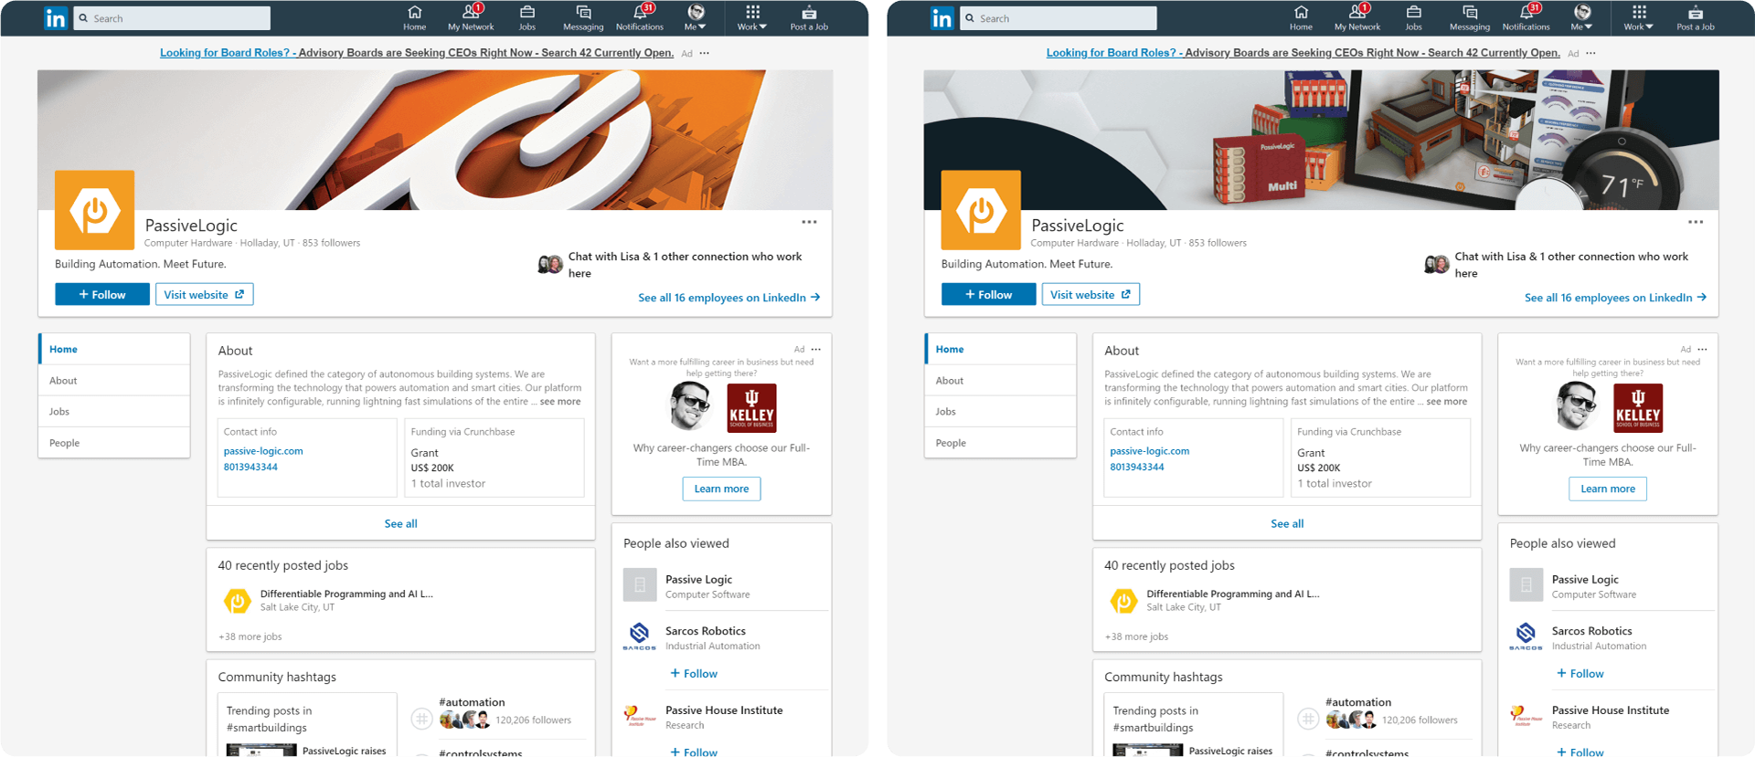
Task: Select Jobs tab in left window sidebar
Action: click(x=114, y=412)
